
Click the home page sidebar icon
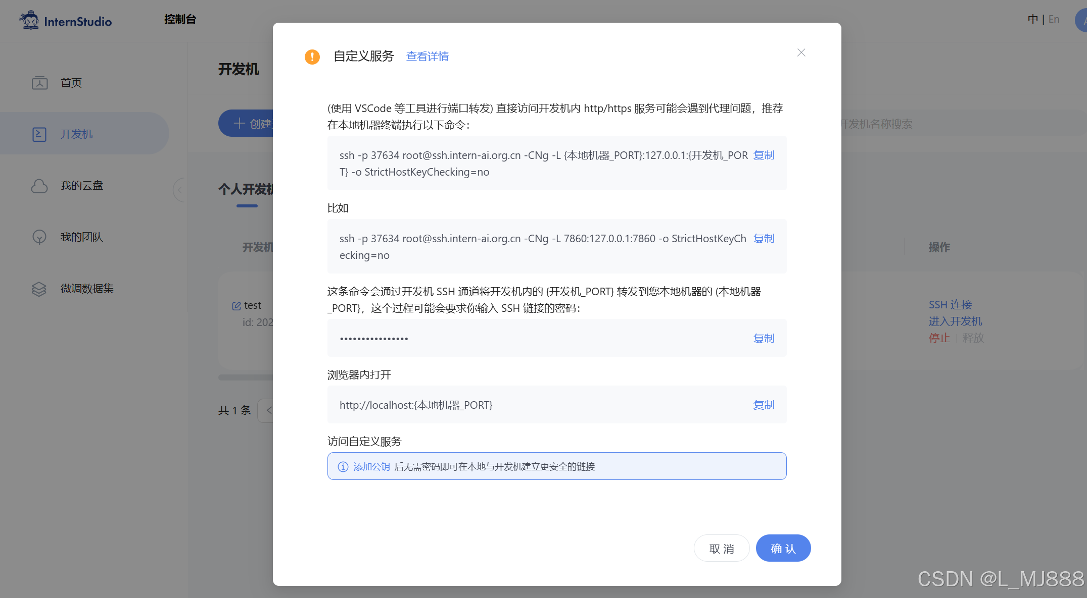click(39, 83)
